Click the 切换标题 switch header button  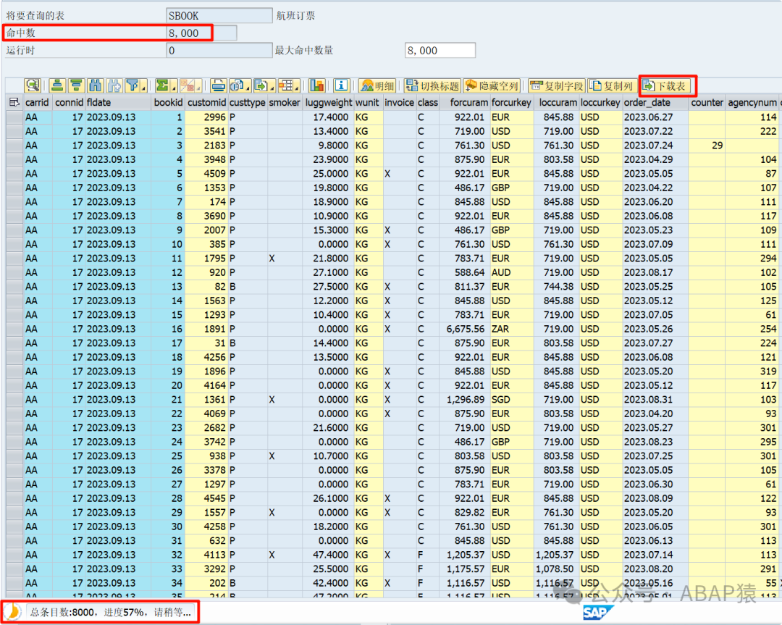pyautogui.click(x=432, y=85)
